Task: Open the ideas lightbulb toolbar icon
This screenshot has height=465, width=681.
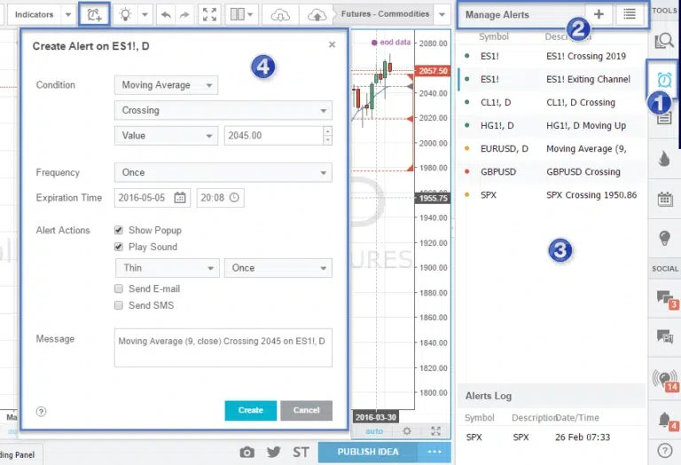Action: [125, 15]
